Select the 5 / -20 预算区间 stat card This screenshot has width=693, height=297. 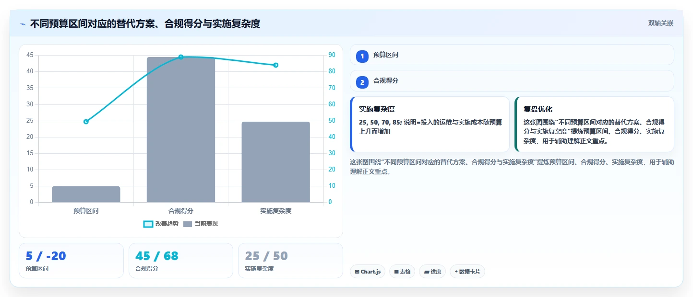[71, 261]
